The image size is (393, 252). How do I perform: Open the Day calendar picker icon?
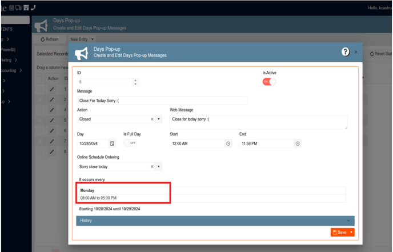click(x=112, y=143)
